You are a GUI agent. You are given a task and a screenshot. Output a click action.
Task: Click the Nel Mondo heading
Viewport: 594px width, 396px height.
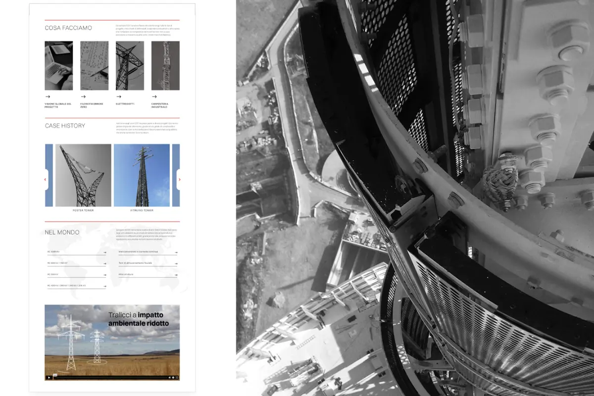pyautogui.click(x=62, y=232)
